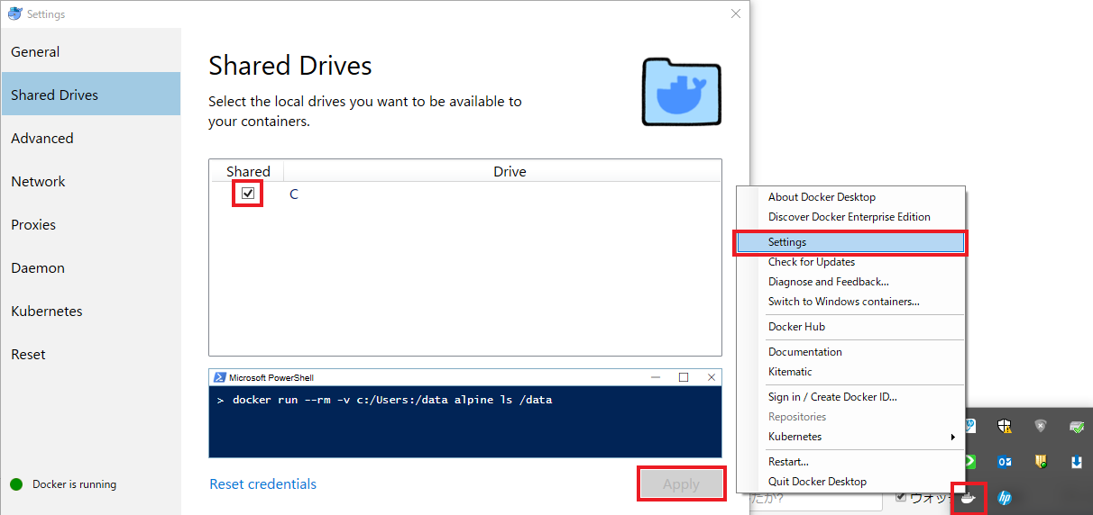Screen dimensions: 1093x515
Task: Expand the Kubernetes submenu arrow
Action: coord(953,437)
